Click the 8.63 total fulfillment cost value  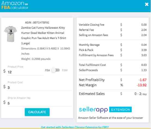coord(144,65)
